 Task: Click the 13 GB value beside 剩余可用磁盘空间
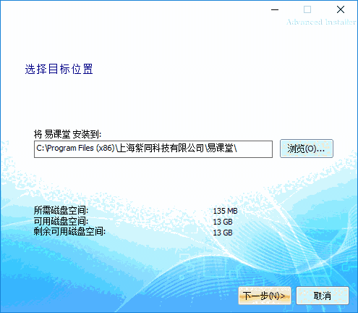coord(223,233)
